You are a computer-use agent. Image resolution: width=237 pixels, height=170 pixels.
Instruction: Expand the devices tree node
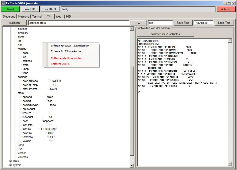15,29
